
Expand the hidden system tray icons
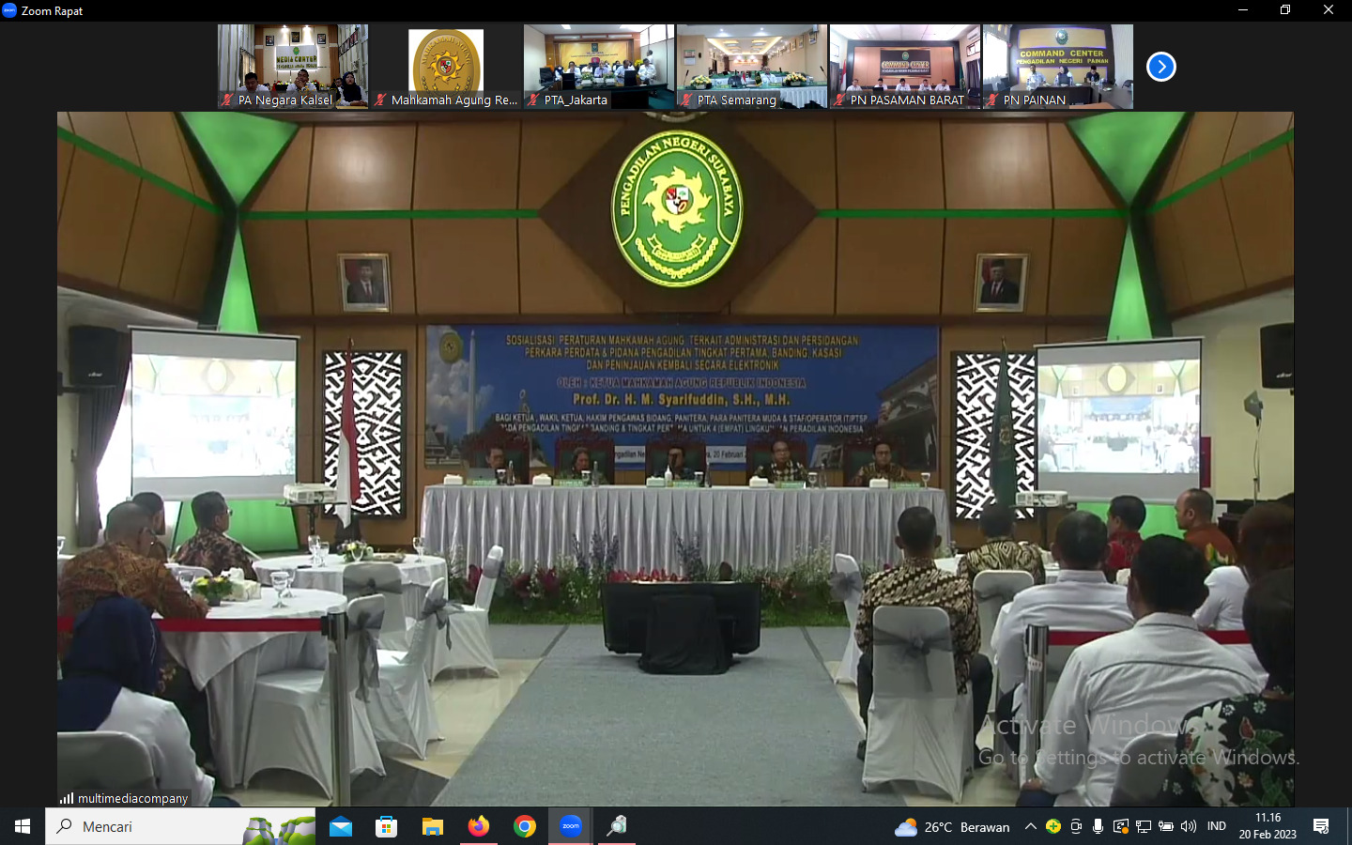[x=1031, y=826]
